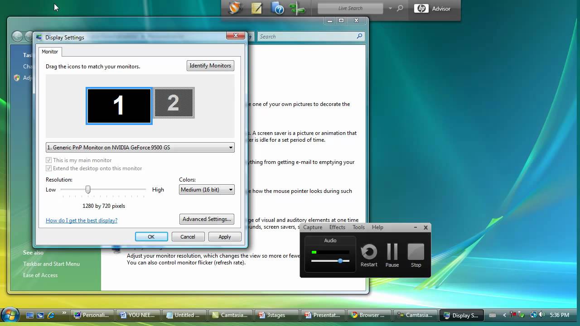
Task: Click the green signpost icon in HP toolbar
Action: [297, 8]
